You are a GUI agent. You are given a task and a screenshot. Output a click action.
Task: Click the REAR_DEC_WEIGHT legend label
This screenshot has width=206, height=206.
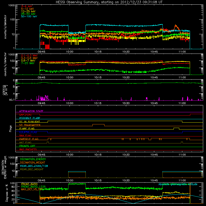click(x=32, y=169)
